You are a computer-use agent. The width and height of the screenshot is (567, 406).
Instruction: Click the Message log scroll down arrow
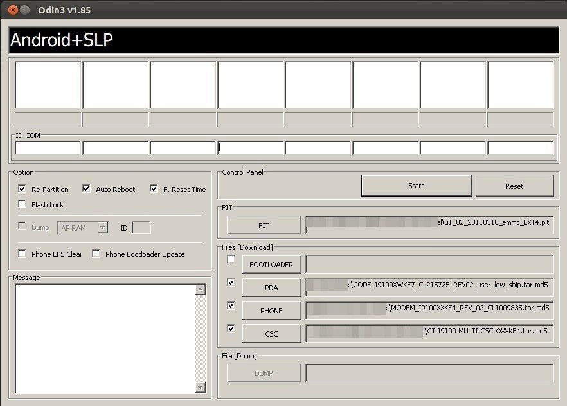pyautogui.click(x=201, y=387)
